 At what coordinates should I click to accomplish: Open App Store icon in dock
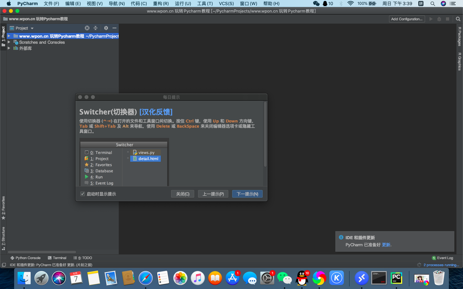(232, 278)
